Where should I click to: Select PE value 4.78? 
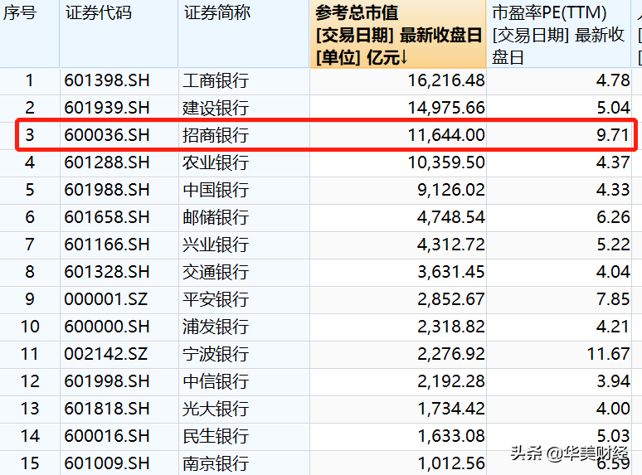(x=613, y=80)
